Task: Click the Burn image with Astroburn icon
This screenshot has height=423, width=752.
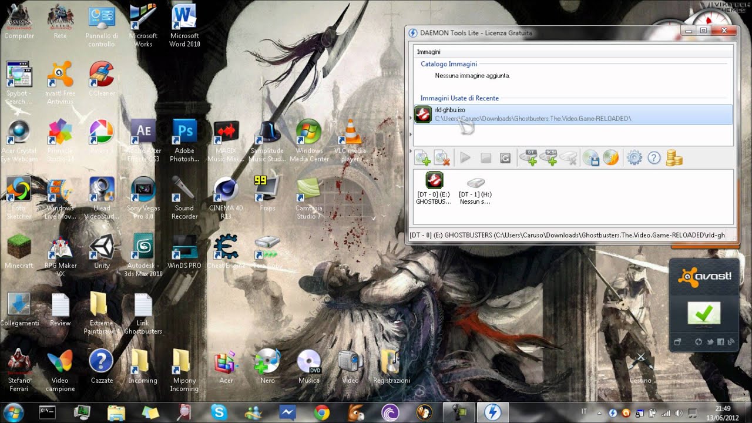Action: click(x=611, y=158)
